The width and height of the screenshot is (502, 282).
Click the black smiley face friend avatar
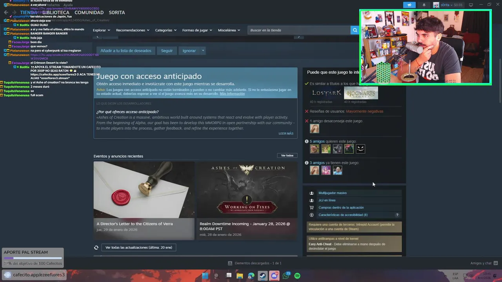click(x=360, y=149)
